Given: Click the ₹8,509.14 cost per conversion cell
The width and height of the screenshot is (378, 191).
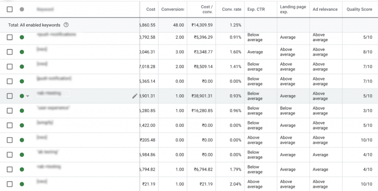Looking at the screenshot, I should [203, 67].
